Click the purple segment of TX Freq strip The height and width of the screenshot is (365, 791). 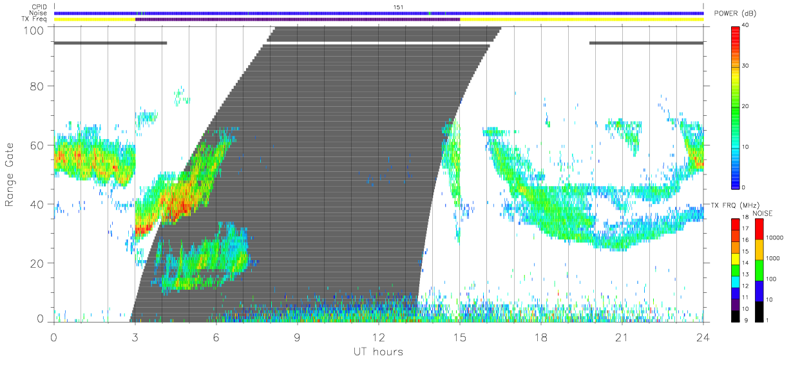click(x=298, y=19)
